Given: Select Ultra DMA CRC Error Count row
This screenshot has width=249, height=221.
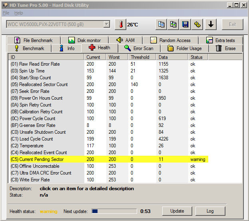Looking at the screenshot, I should coord(109,173).
